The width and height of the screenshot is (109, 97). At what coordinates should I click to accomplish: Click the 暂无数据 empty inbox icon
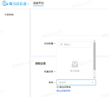pos(75,64)
